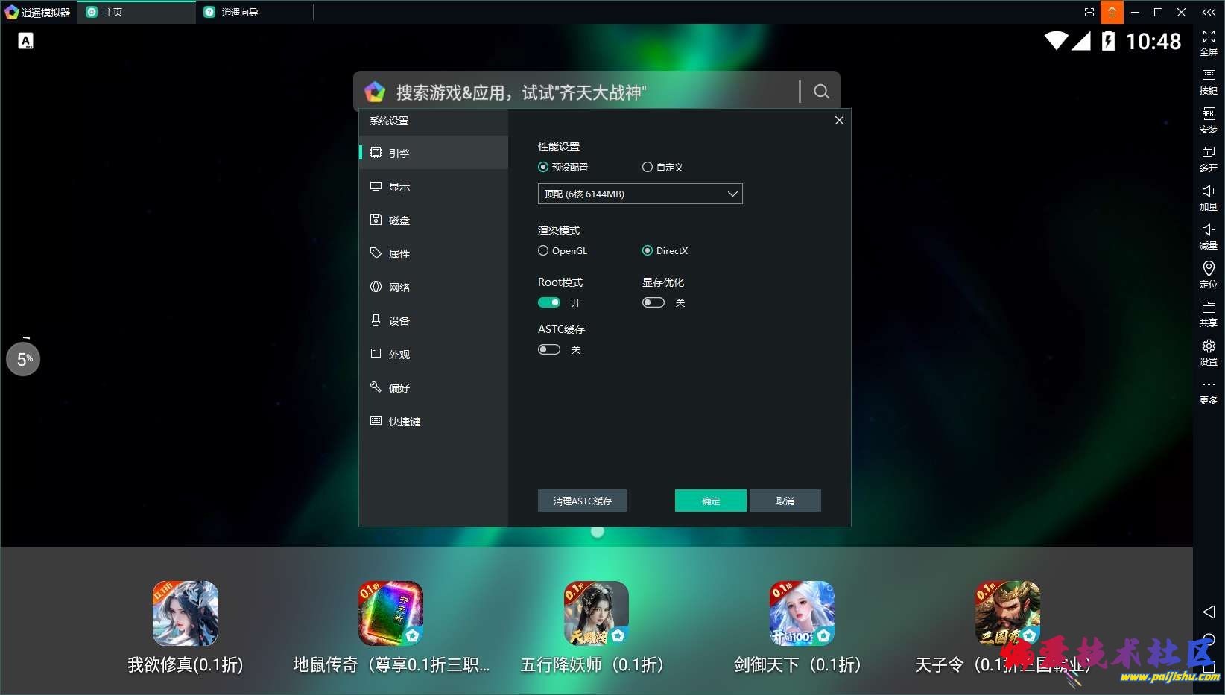Select the OpenGL render mode radio
The image size is (1225, 695).
[x=543, y=251]
